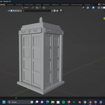Open File Explorer from the taskbar
Viewport: 105px width, 105px height.
(x=53, y=102)
